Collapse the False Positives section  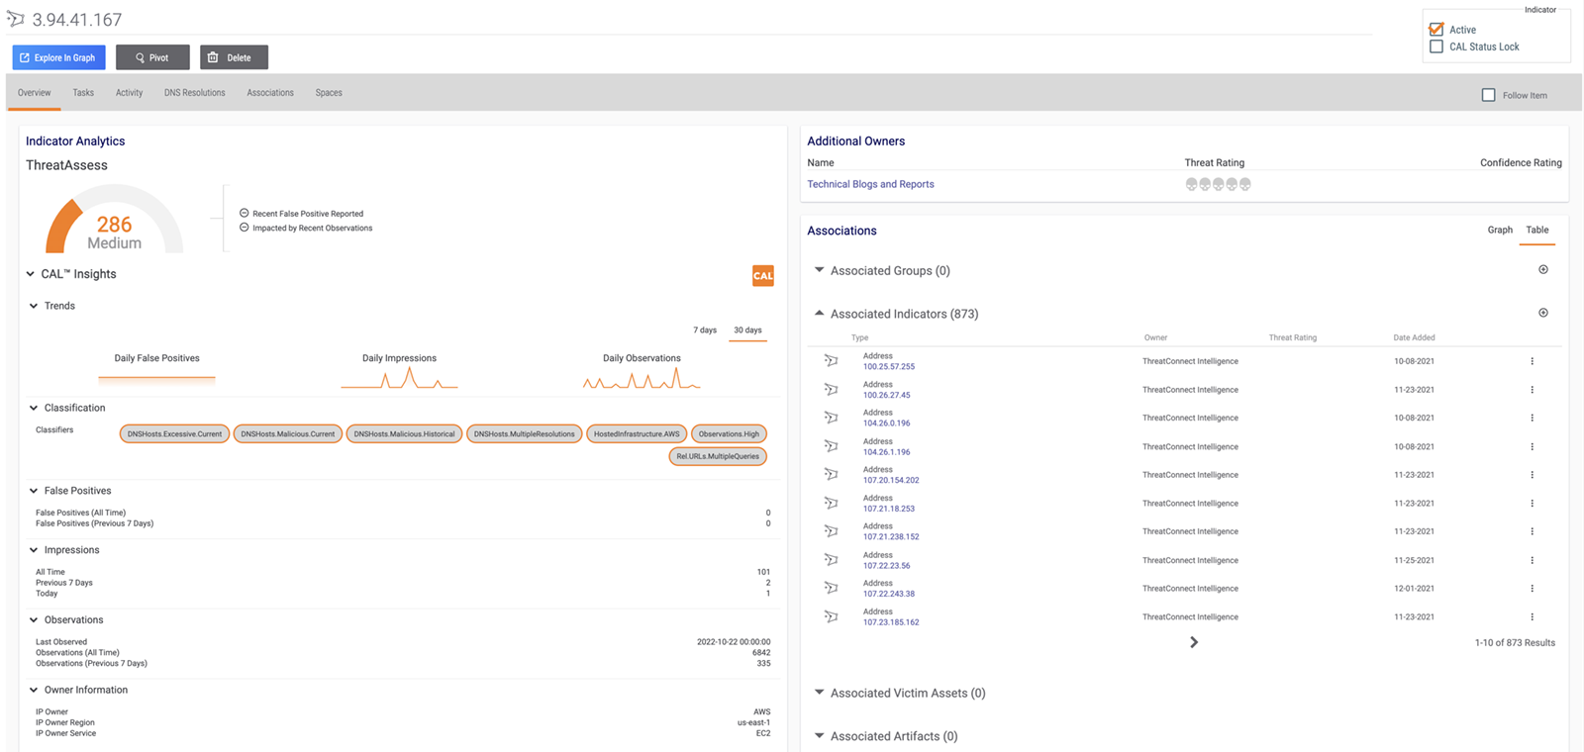pos(34,491)
